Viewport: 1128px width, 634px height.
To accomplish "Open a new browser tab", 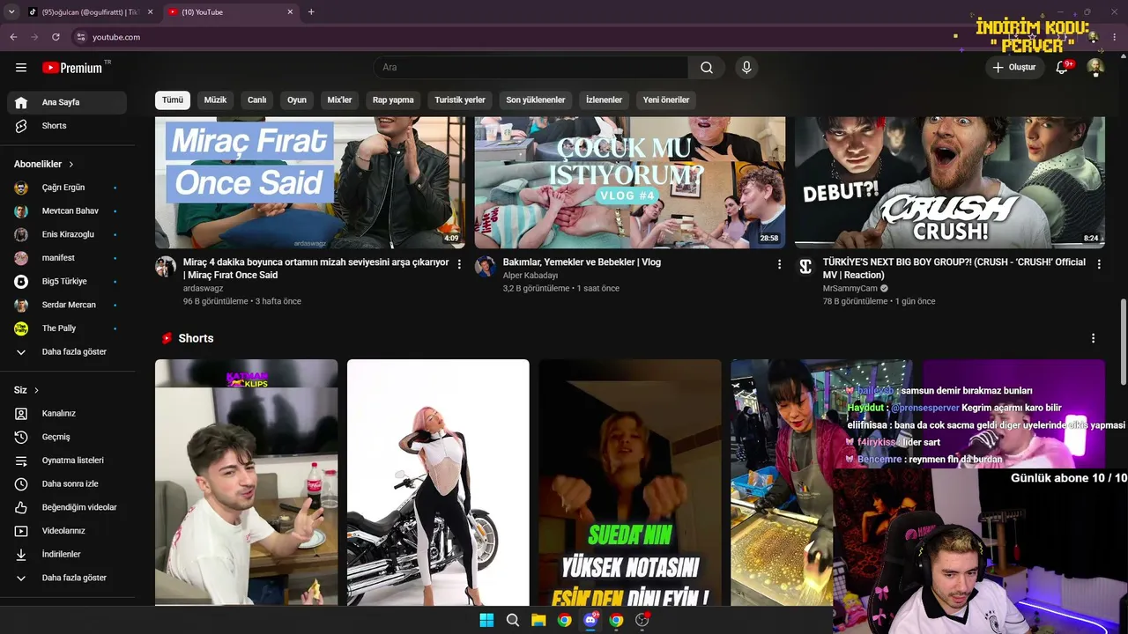I will 311,12.
